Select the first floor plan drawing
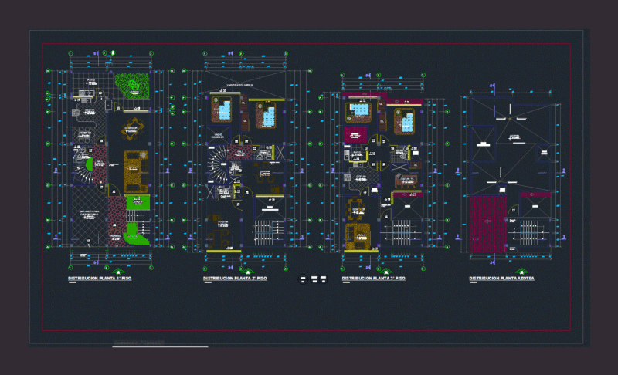Viewport: 618px width, 375px height. (110, 159)
